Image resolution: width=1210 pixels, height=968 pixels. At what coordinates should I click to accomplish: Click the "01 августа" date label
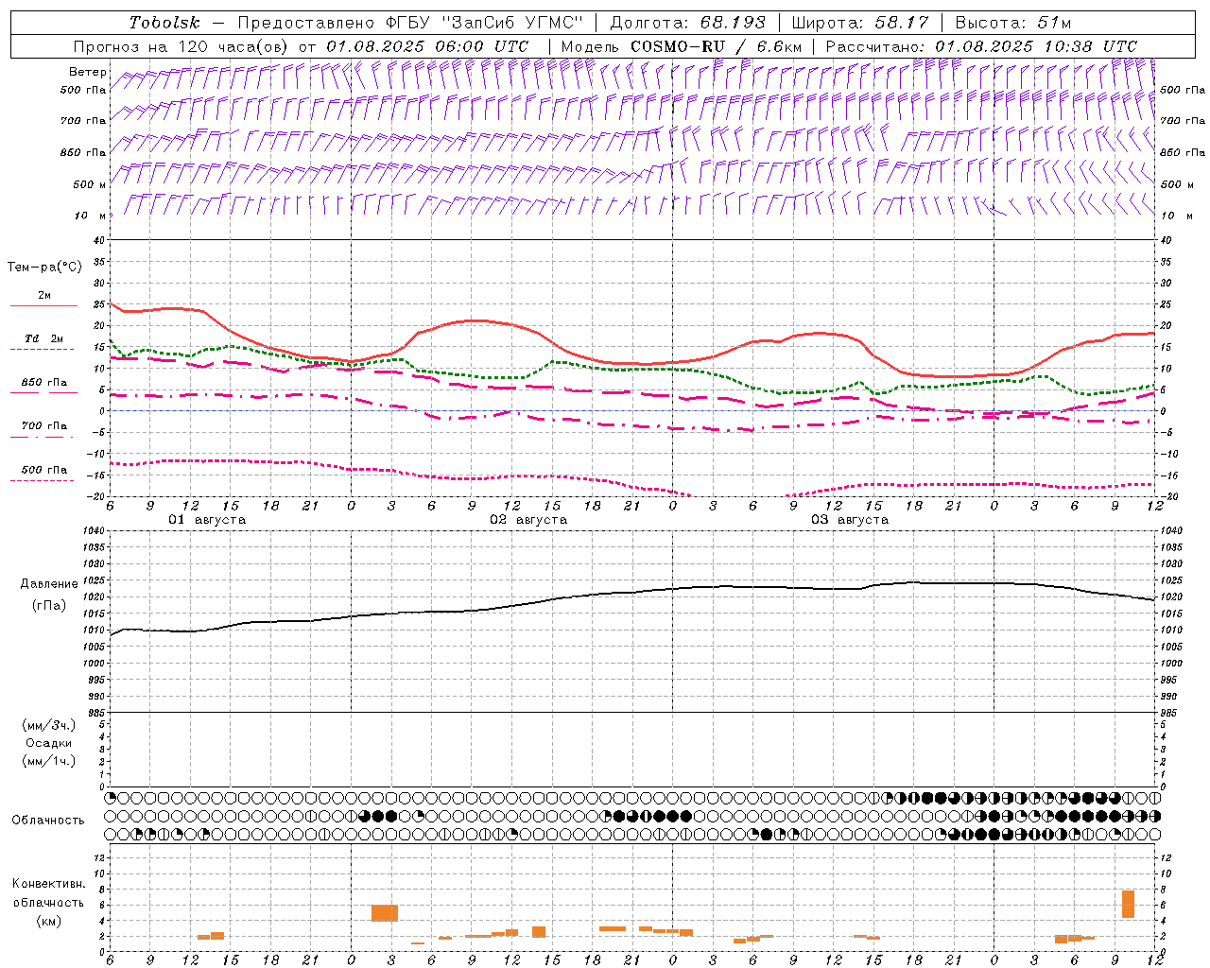tap(207, 520)
